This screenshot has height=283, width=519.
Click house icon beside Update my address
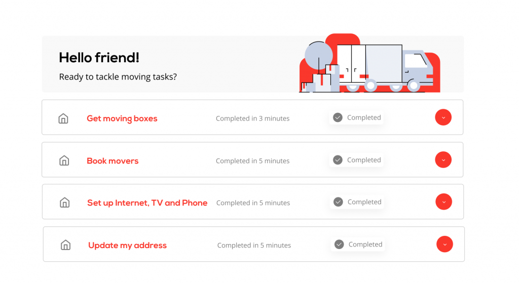[65, 246]
